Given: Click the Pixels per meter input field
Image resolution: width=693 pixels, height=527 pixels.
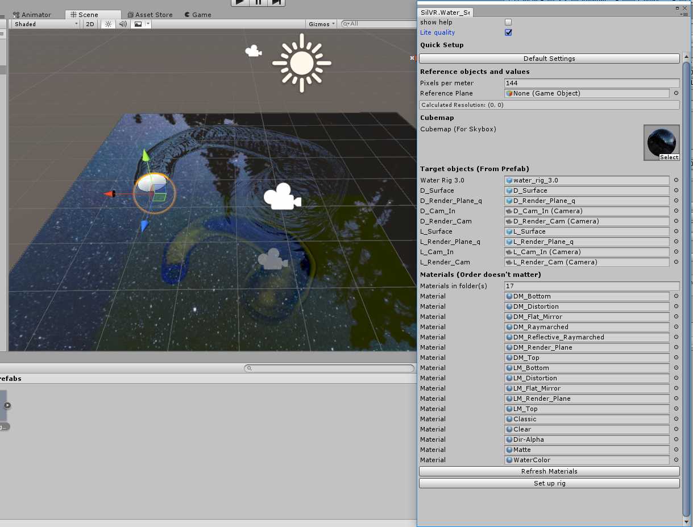Looking at the screenshot, I should tap(591, 83).
